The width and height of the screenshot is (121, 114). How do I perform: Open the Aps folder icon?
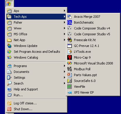[x=9, y=11]
